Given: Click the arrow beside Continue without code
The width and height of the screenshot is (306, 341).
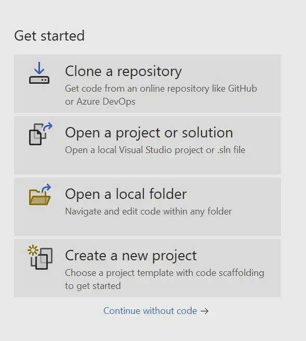Looking at the screenshot, I should [x=205, y=311].
